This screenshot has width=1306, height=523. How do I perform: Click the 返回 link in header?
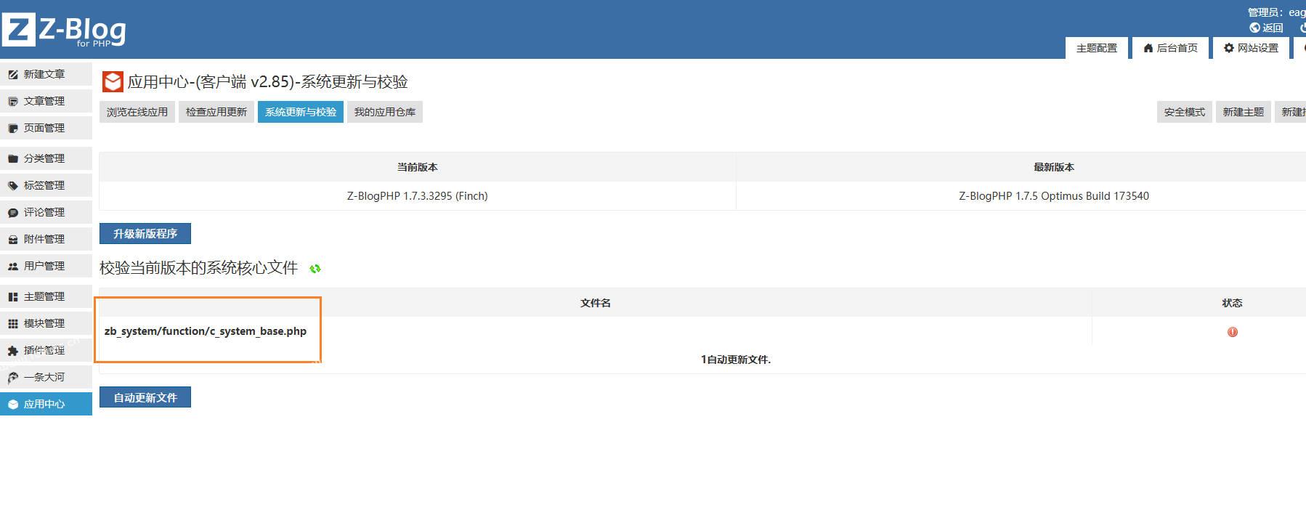pyautogui.click(x=1266, y=28)
